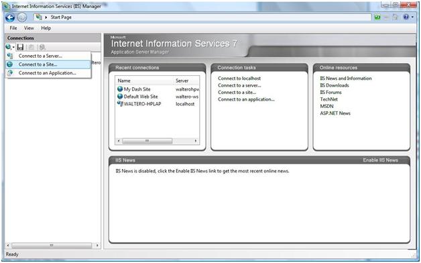Click the localhost server cell
The width and height of the screenshot is (421, 263).
tap(185, 104)
